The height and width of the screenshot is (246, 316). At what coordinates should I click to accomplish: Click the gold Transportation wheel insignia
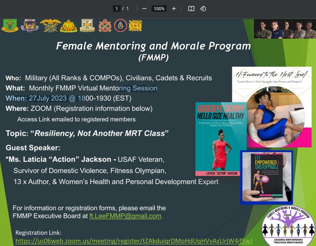coord(135,26)
